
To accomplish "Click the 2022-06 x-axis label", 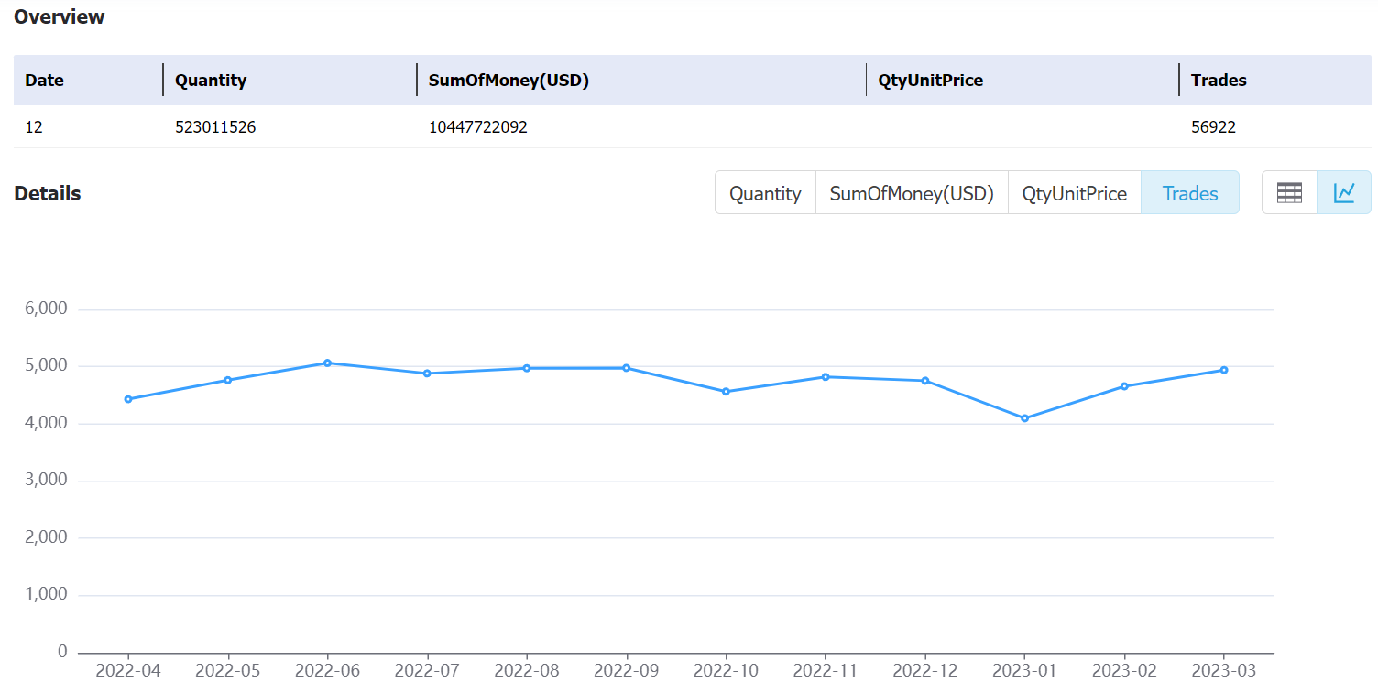I will point(327,671).
